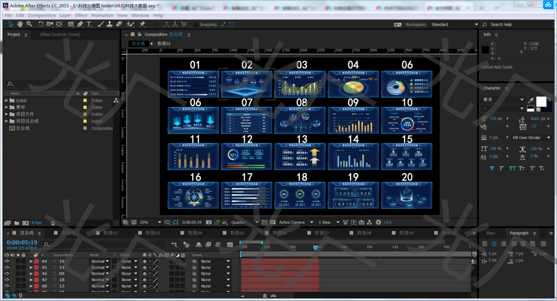Take a snapshot with camera icon
The height and width of the screenshot is (301, 557).
point(209,222)
